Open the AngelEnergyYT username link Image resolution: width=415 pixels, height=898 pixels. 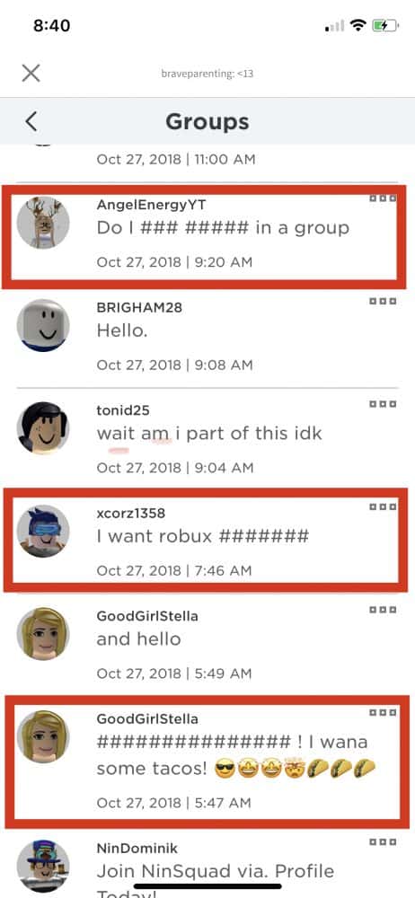(151, 205)
